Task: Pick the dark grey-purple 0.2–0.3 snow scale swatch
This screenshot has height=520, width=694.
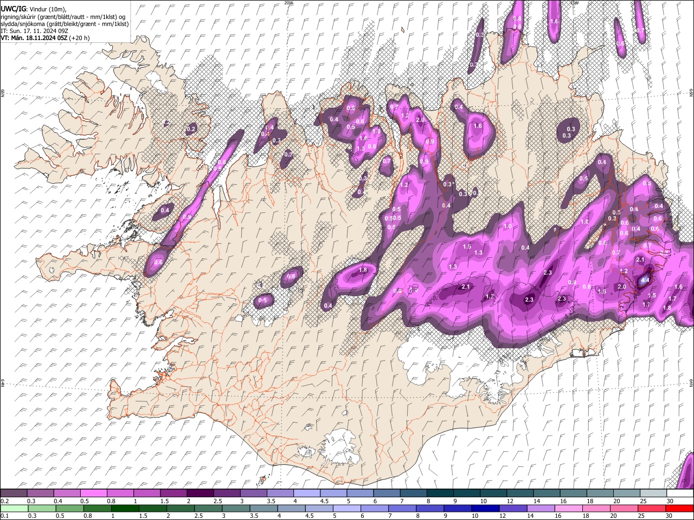Action: [x=14, y=493]
